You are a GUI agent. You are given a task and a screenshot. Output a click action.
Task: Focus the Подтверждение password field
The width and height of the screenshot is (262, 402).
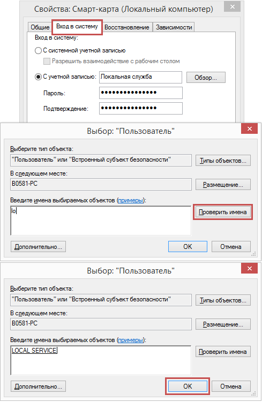pos(140,108)
